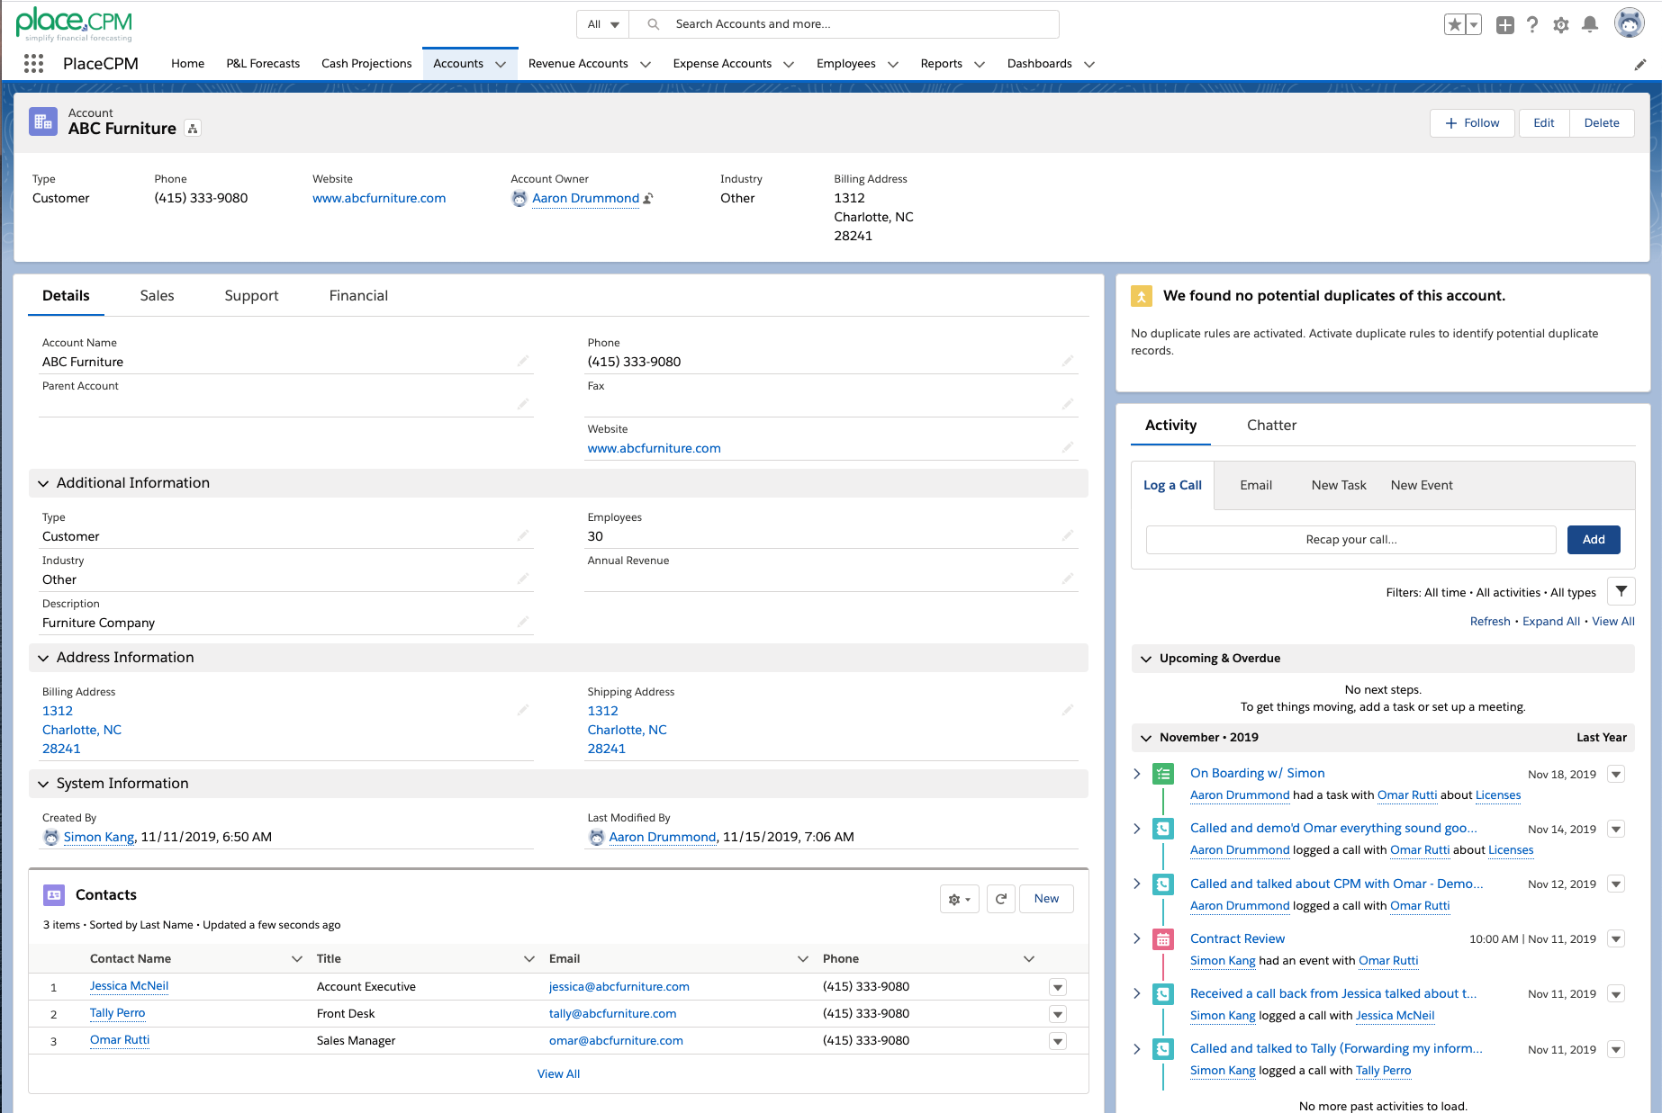Viewport: 1662px width, 1113px height.
Task: Click the global create plus icon
Action: click(1504, 25)
